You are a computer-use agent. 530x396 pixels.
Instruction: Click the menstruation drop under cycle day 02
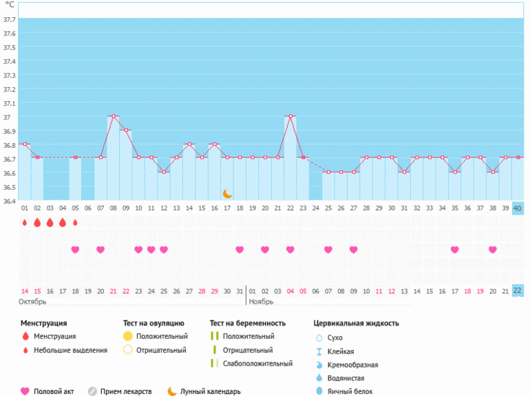[37, 223]
